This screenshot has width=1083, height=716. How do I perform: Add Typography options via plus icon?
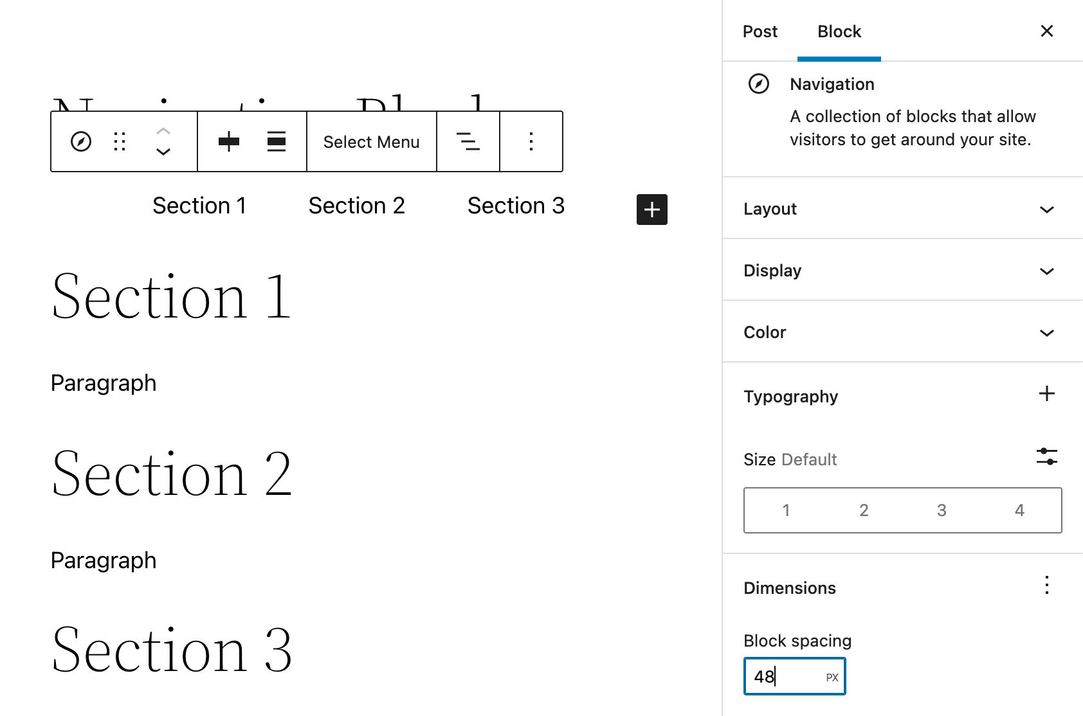(x=1048, y=393)
